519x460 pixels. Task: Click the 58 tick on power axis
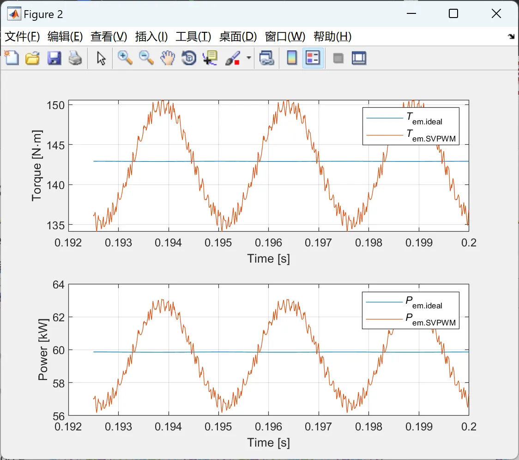coord(59,384)
